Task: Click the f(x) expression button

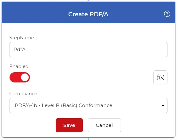Action: coord(160,77)
